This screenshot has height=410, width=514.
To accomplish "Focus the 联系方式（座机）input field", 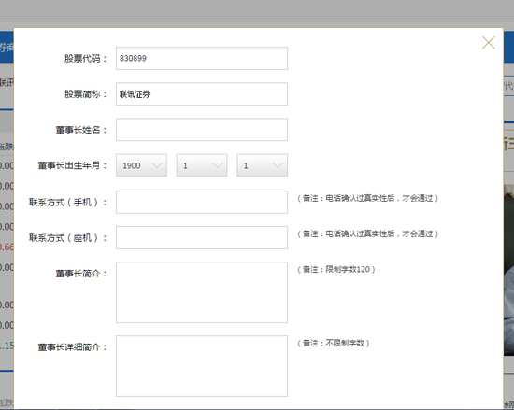I will coord(202,237).
